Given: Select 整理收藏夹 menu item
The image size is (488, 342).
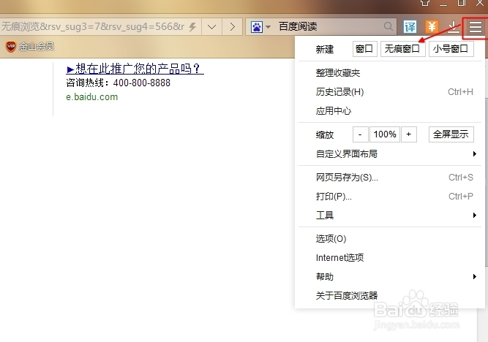Looking at the screenshot, I should click(390, 73).
